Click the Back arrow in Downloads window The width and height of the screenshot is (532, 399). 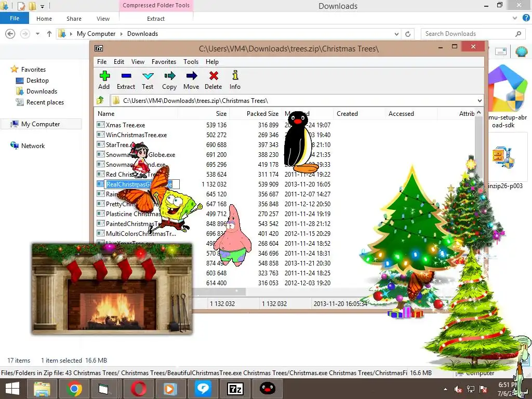(x=10, y=34)
